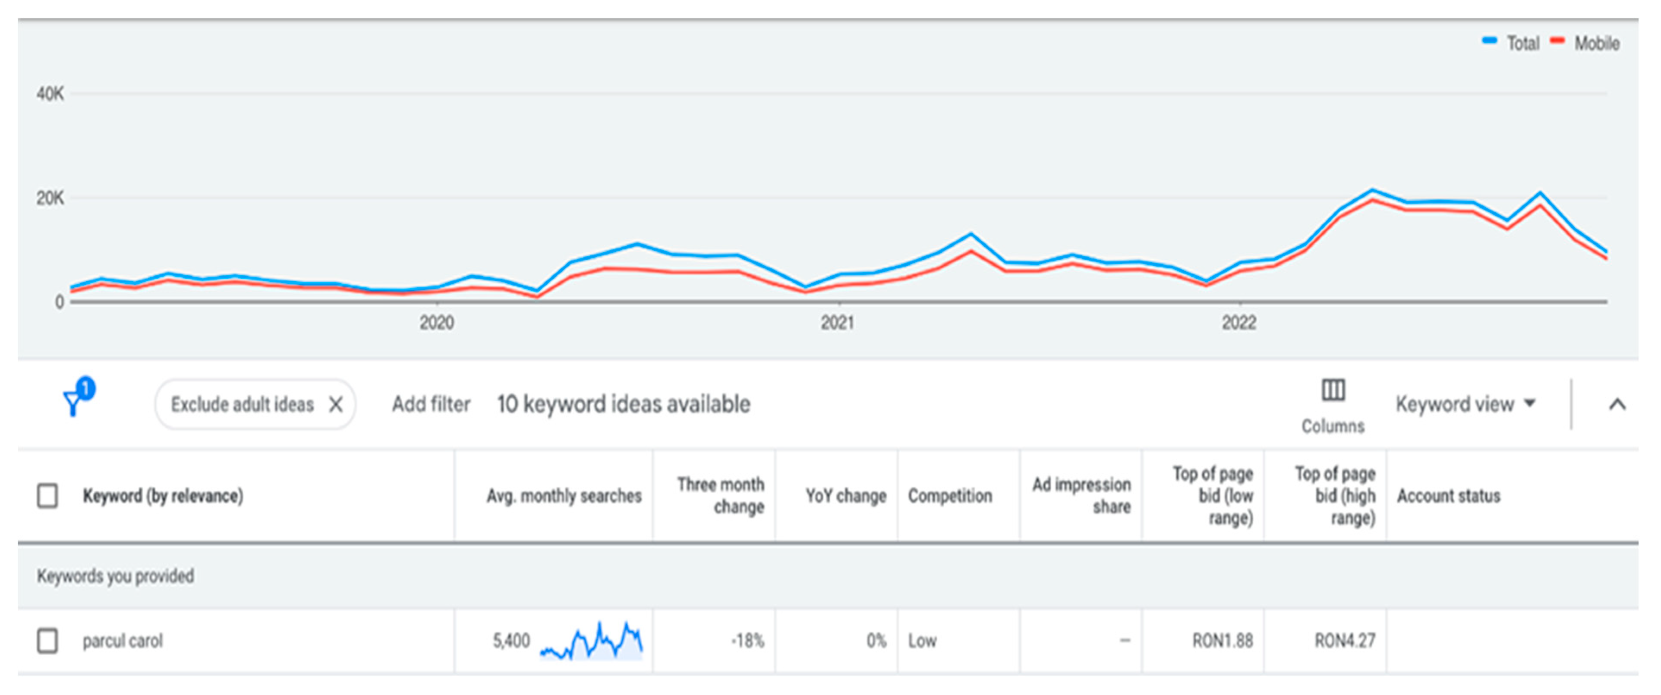Sort by YoY change column header
This screenshot has height=695, width=1661.
[845, 496]
